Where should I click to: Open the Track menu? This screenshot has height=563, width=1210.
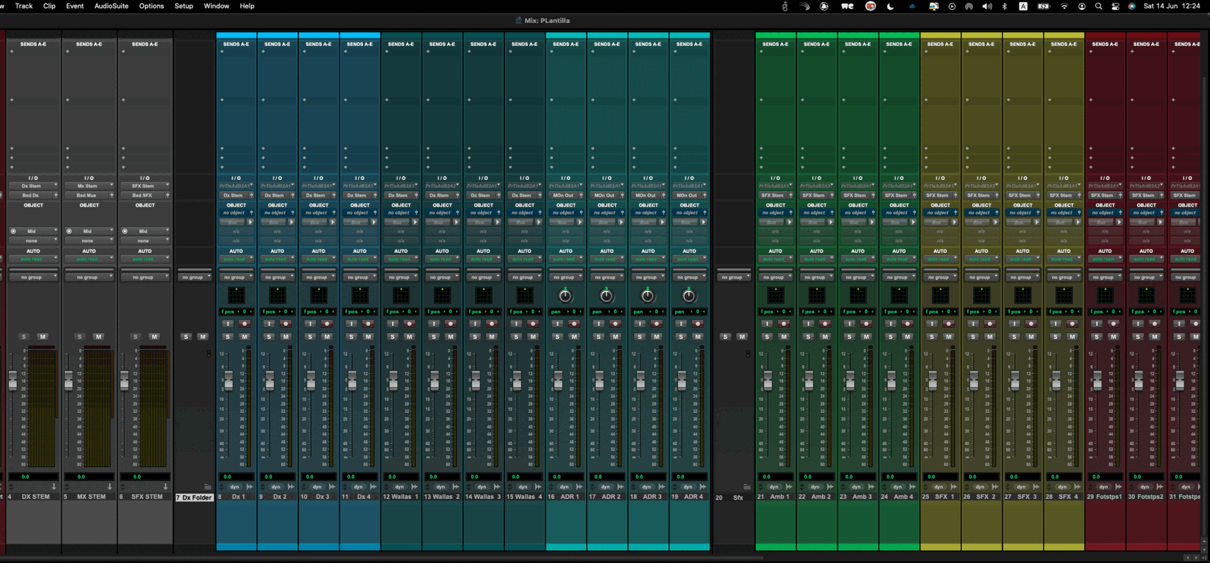point(24,6)
